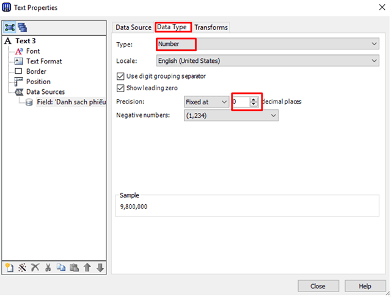391x297 pixels.
Task: Click the scissors cut icon
Action: [x=48, y=267]
